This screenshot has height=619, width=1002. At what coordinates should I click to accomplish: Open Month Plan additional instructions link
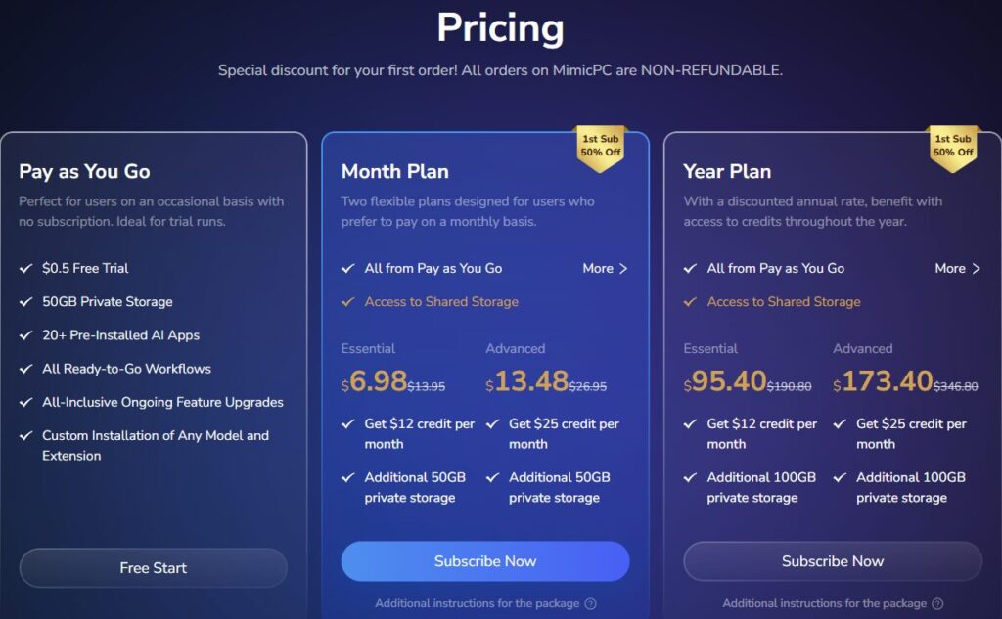tap(477, 603)
